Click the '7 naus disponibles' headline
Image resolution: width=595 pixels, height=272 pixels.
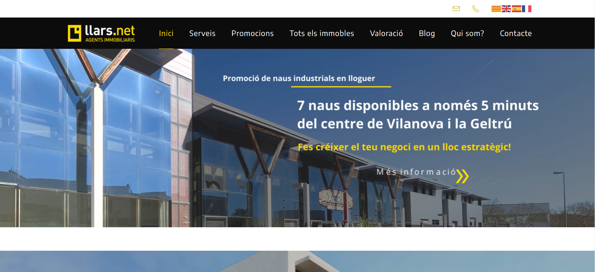[x=418, y=115]
